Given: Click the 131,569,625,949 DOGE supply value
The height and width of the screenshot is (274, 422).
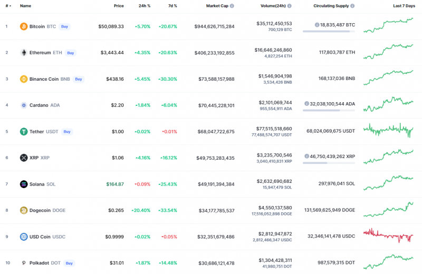Looking at the screenshot, I should [329, 210].
